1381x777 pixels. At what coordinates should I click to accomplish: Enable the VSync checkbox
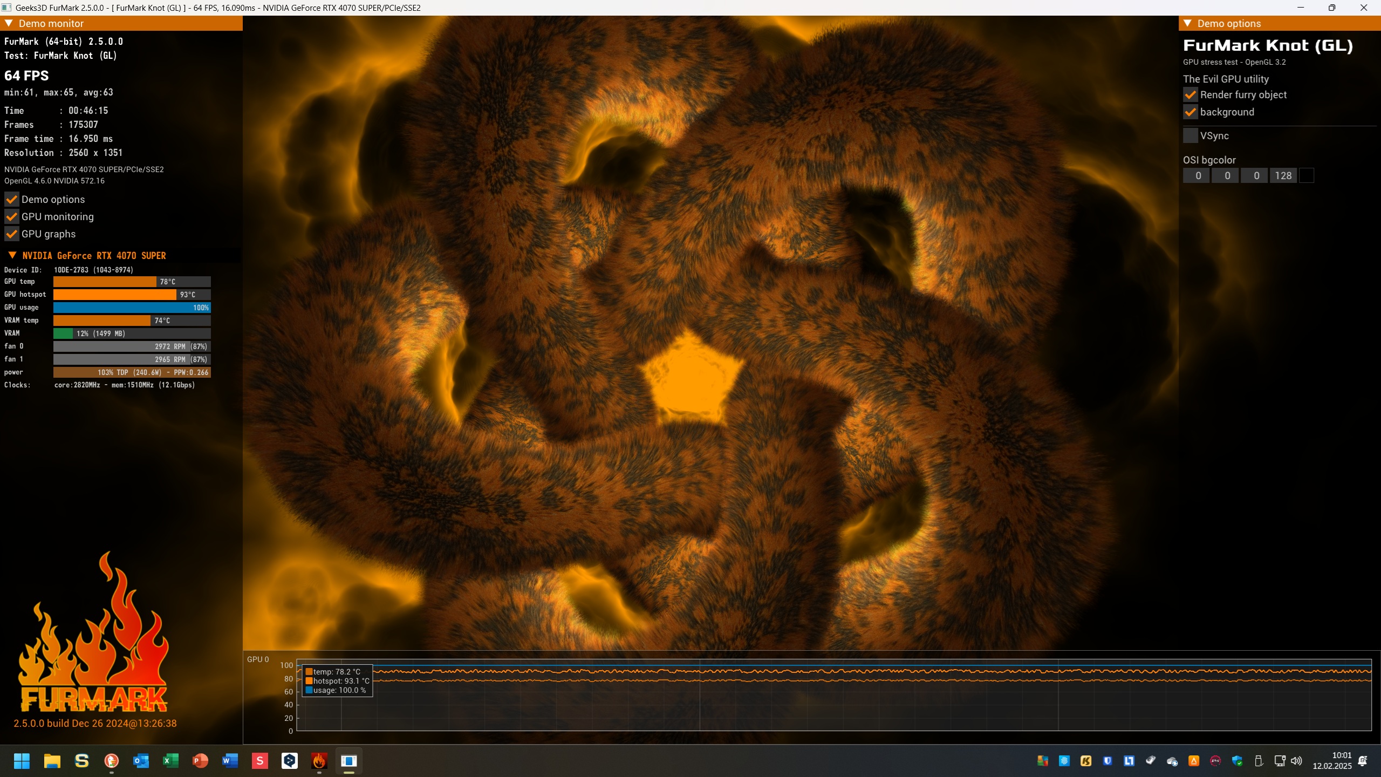[x=1190, y=136]
